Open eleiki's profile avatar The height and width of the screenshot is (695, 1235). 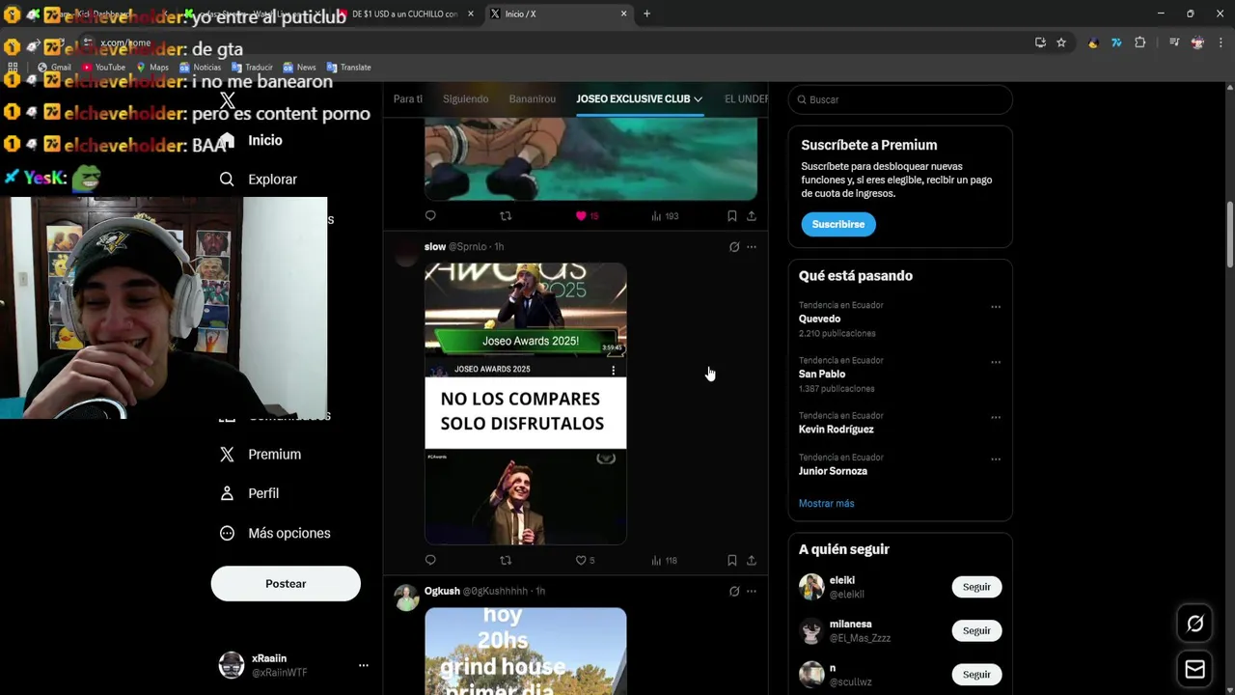[811, 587]
